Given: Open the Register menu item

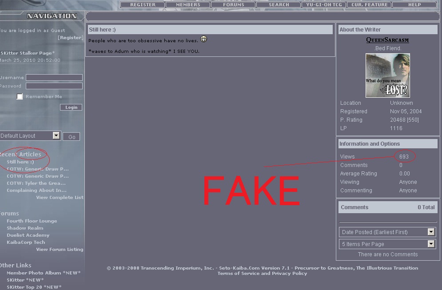Looking at the screenshot, I should 143,5.
